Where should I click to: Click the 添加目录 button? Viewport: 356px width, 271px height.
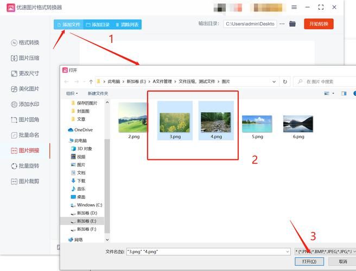click(x=98, y=24)
